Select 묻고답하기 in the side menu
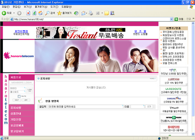Viewport: 195px width, 140px height. [22, 131]
